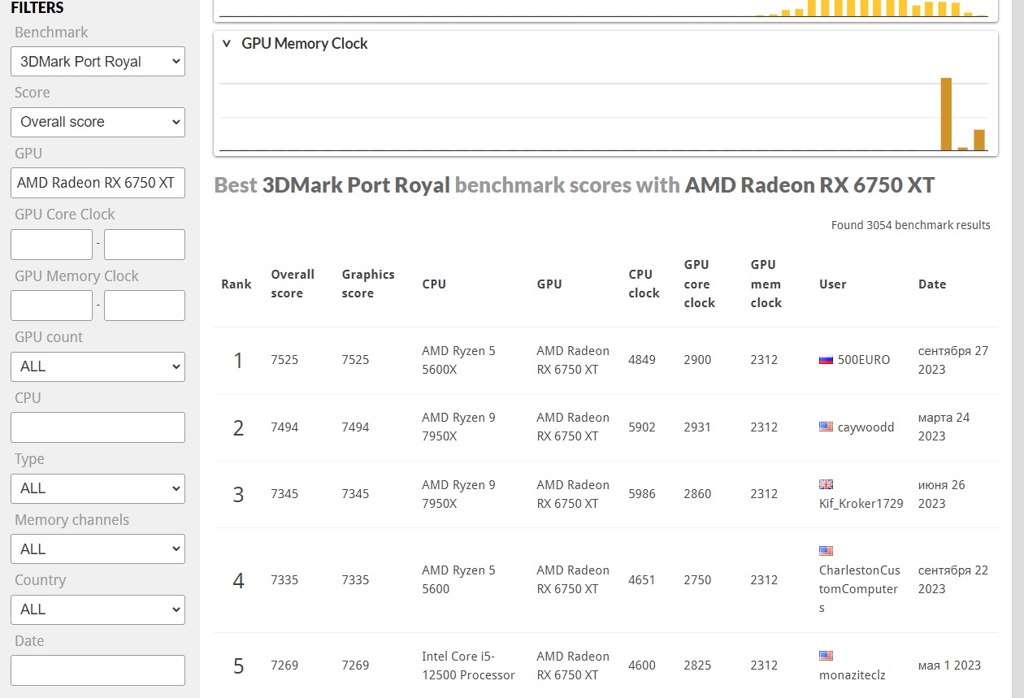Click the GPU Memory Clock maximum field
Image resolution: width=1024 pixels, height=698 pixels.
coord(145,306)
